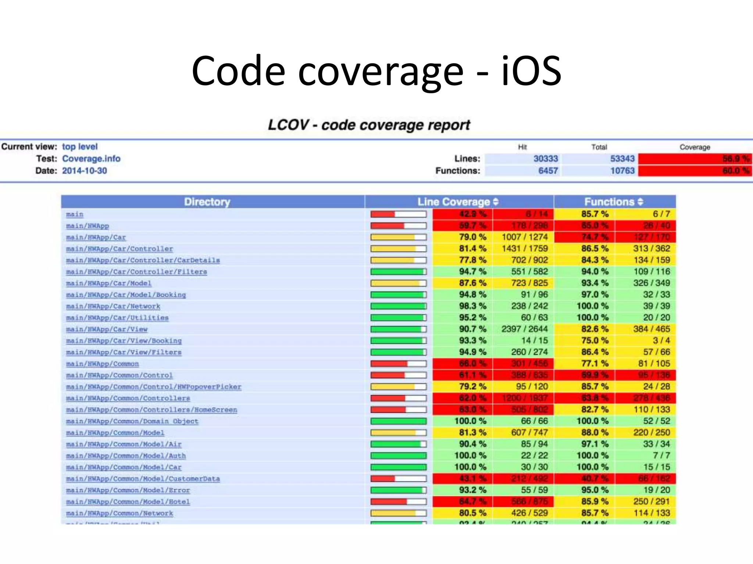Open main/HWApp/Car/Model link
Screen dimensions: 753x564
(x=109, y=283)
